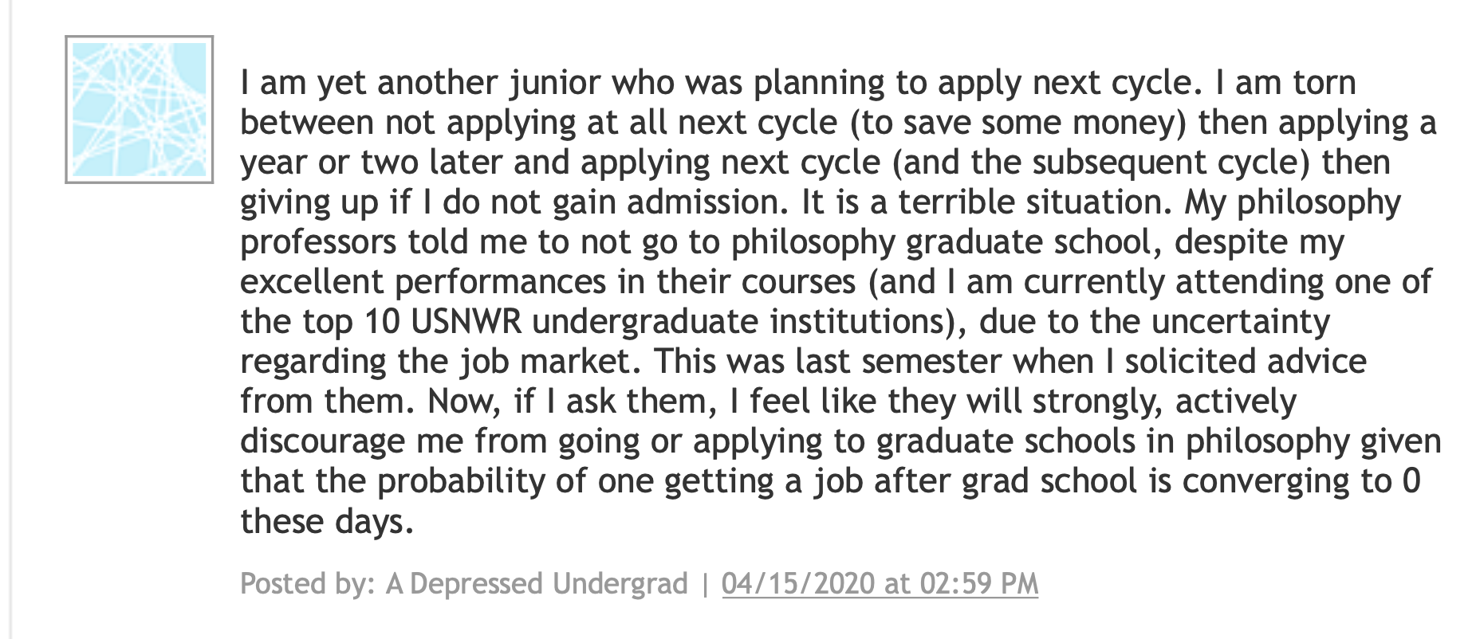This screenshot has width=1472, height=639.
Task: Click the phrase 'undergraduate institutions'
Action: coord(738,322)
